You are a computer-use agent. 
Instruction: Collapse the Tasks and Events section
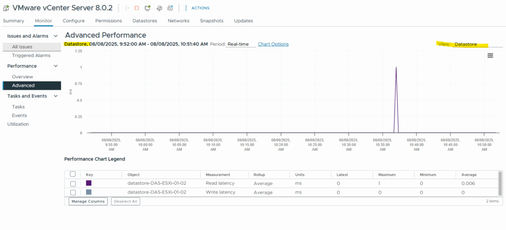[x=56, y=96]
